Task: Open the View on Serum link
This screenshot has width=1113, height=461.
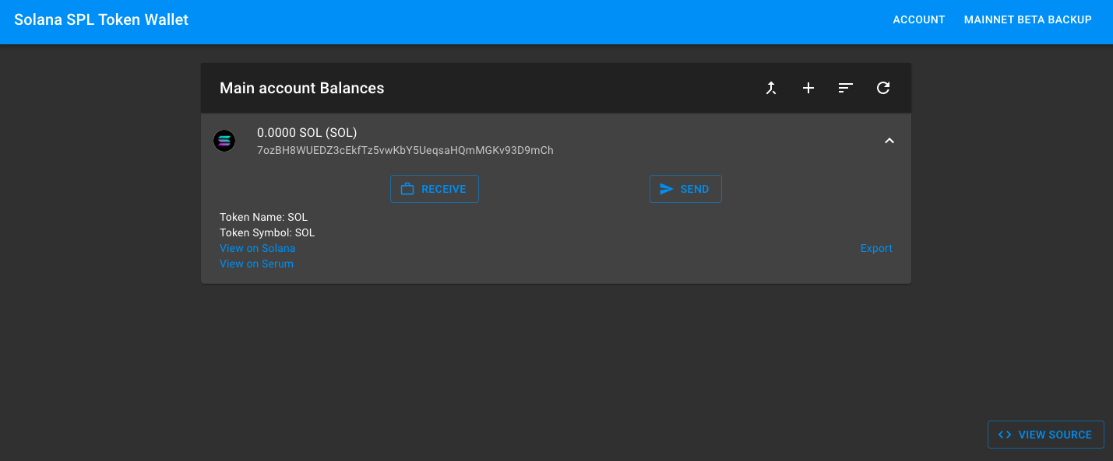Action: pos(257,264)
